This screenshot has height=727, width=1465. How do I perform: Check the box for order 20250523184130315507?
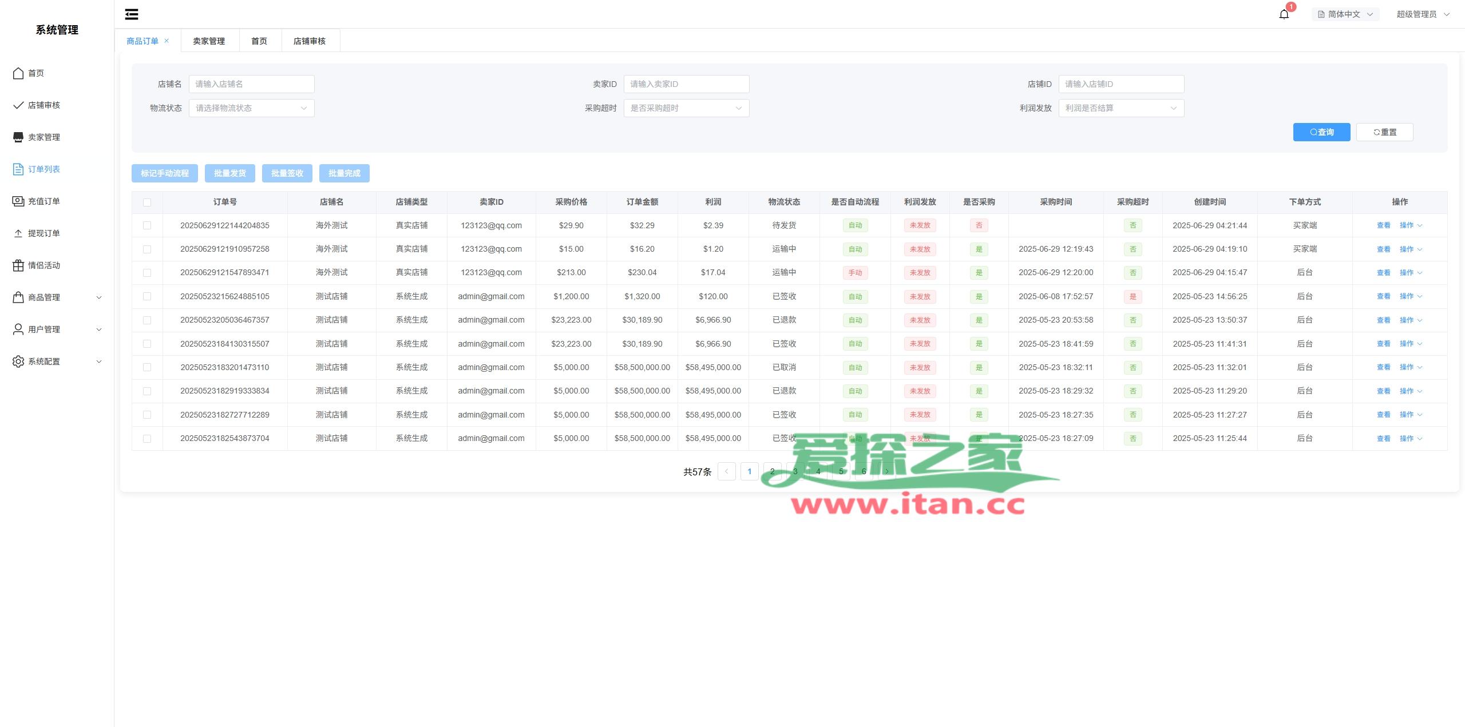coord(147,344)
